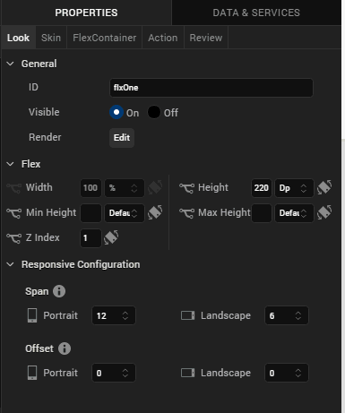Click the rotate icon next to Max Height
The height and width of the screenshot is (413, 345).
[324, 212]
